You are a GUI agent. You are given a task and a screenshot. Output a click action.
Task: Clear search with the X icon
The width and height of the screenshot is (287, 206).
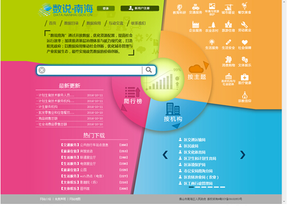pos(42,70)
